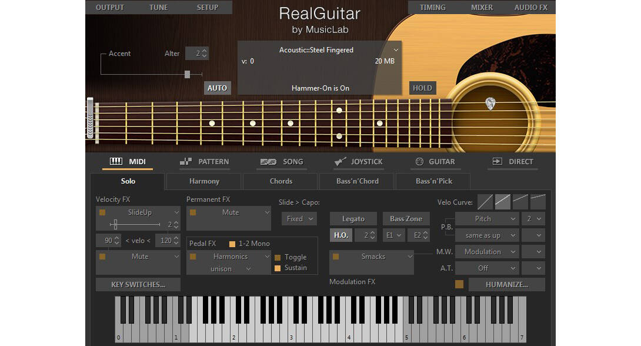The width and height of the screenshot is (641, 346).
Task: Select the third velo curve icon
Action: click(520, 202)
